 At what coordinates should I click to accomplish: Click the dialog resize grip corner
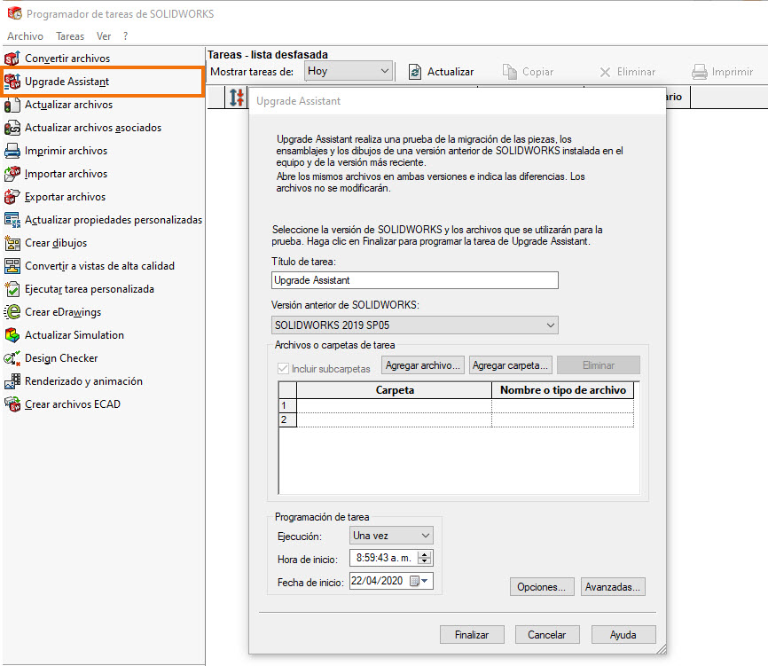click(662, 649)
